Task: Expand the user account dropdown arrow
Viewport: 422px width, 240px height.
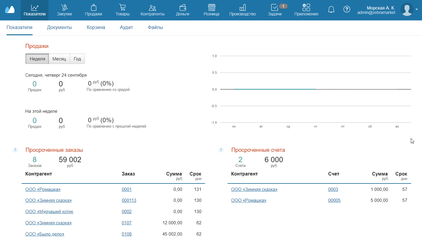Action: pos(417,9)
